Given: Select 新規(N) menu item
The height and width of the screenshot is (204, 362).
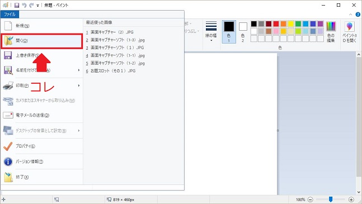Looking at the screenshot, I should point(42,26).
